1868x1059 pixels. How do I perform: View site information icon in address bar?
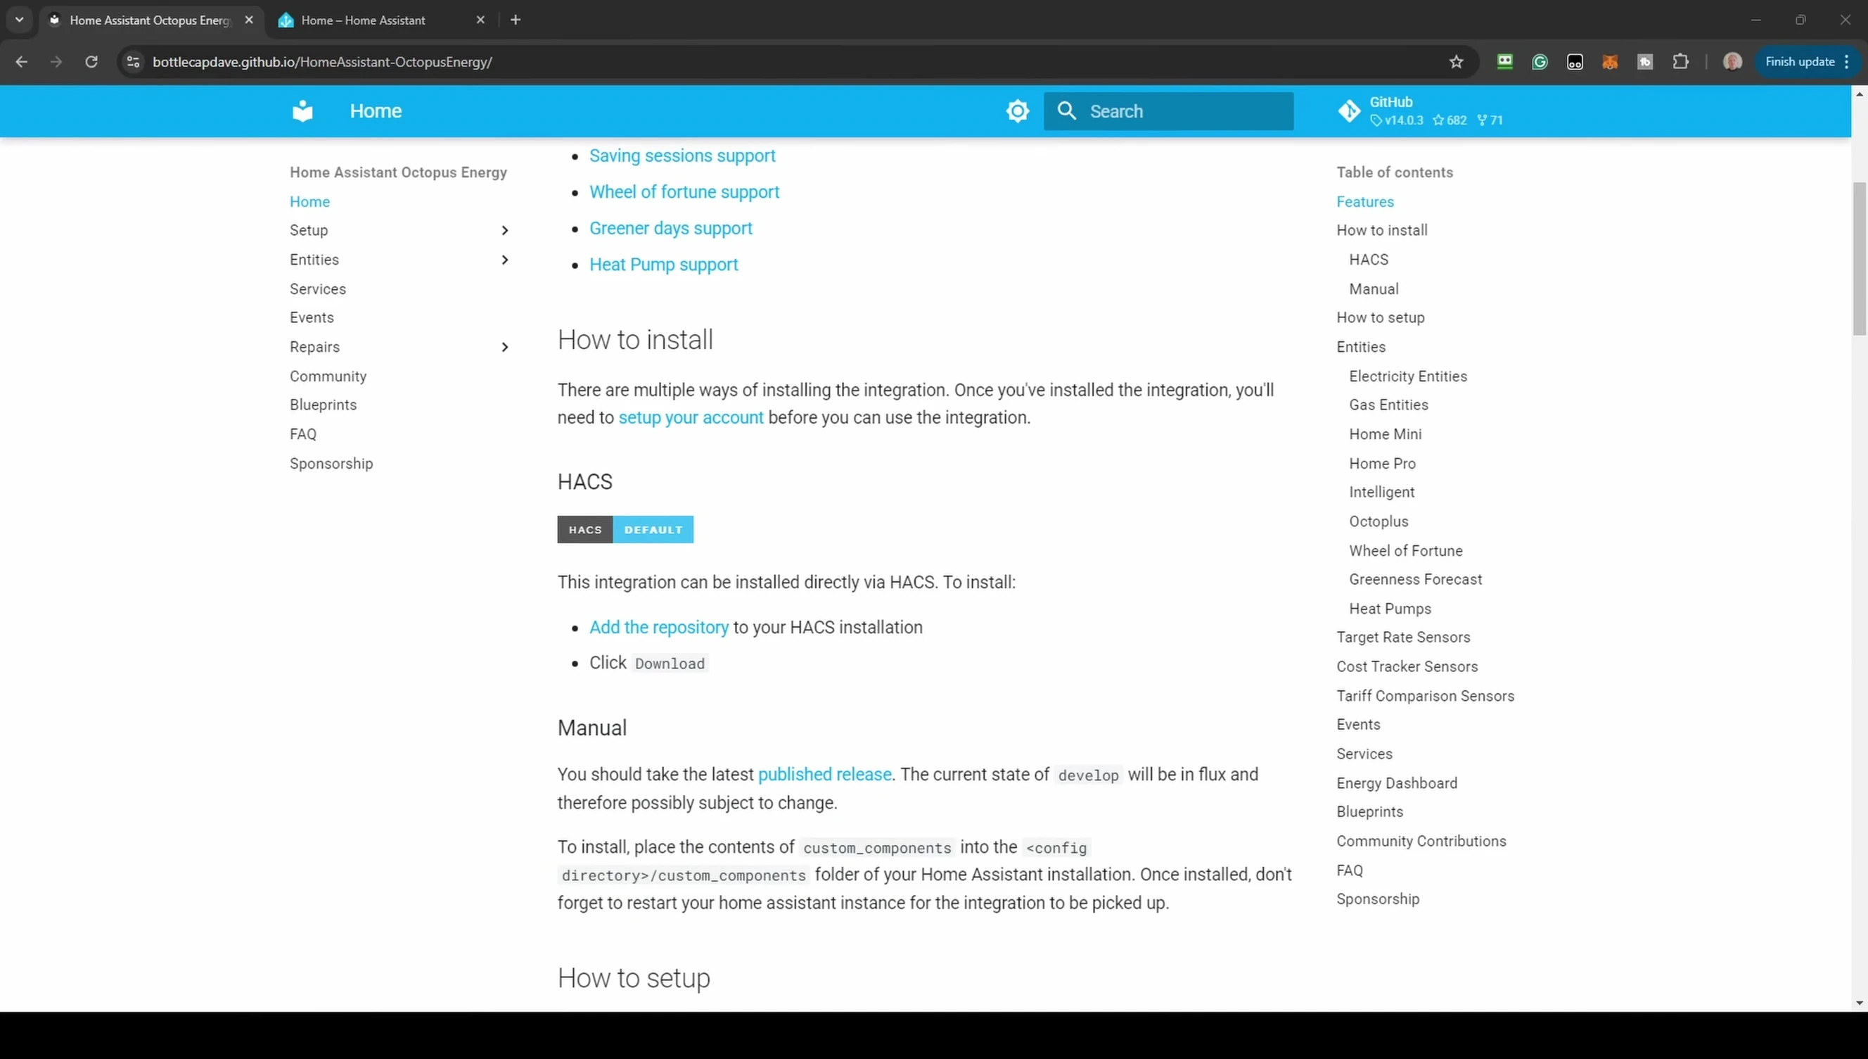133,62
